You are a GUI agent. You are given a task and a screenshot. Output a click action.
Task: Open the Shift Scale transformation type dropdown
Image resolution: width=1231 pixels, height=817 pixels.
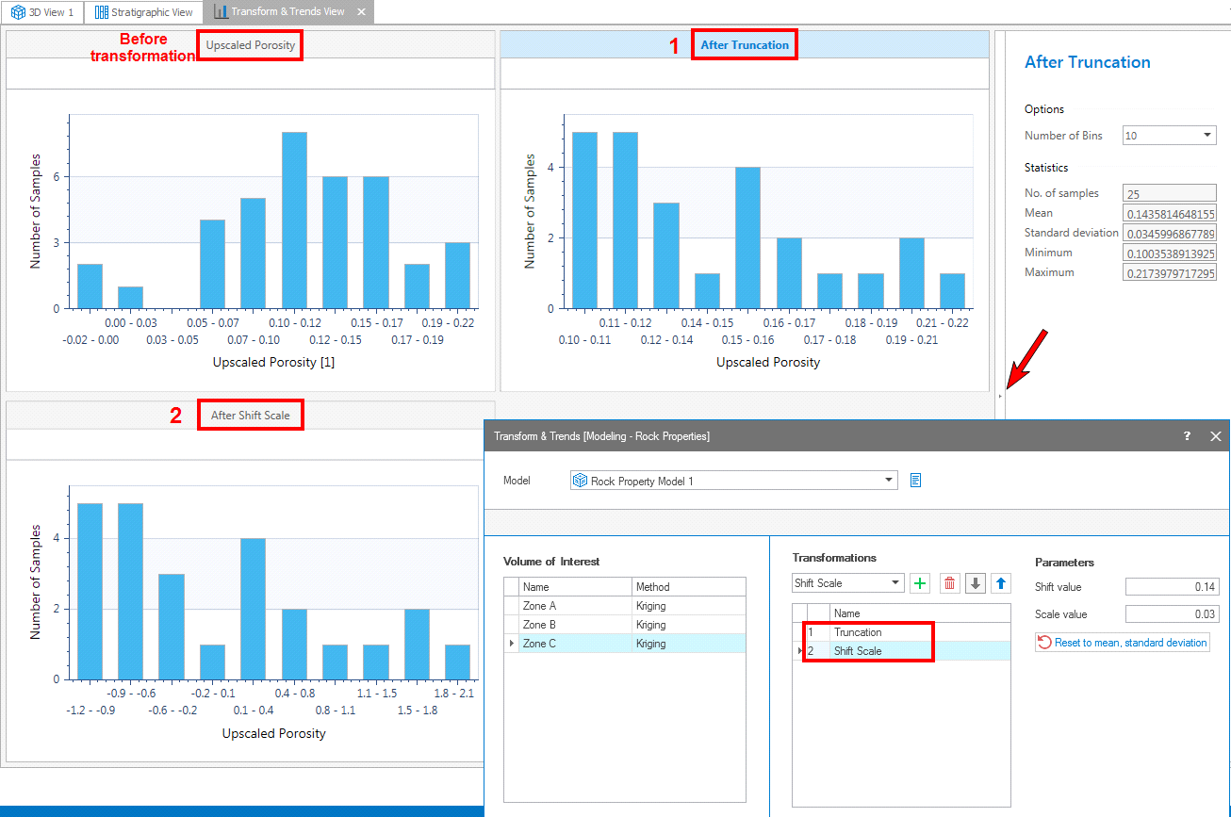pos(895,583)
